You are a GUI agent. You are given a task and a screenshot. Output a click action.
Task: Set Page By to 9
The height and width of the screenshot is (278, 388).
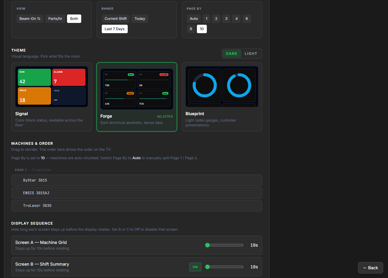[191, 29]
